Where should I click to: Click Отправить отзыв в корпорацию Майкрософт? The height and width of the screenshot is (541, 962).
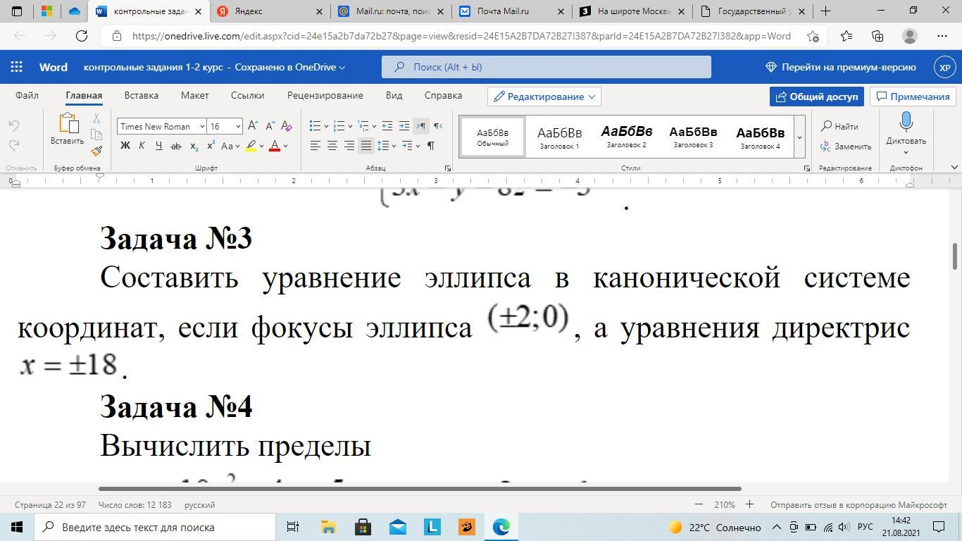pos(858,504)
